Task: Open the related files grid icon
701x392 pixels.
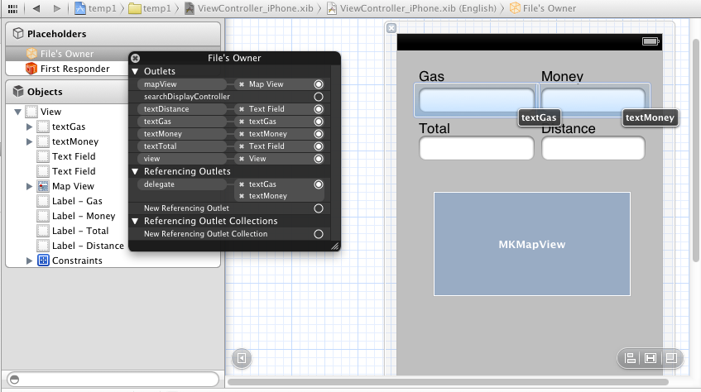Action: pos(12,8)
